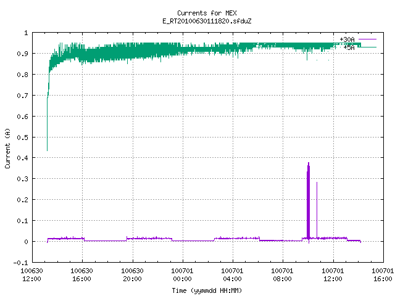The image size is (395, 296).
Task: Click the thin second purple spike near 0.28
Action: 317,209
